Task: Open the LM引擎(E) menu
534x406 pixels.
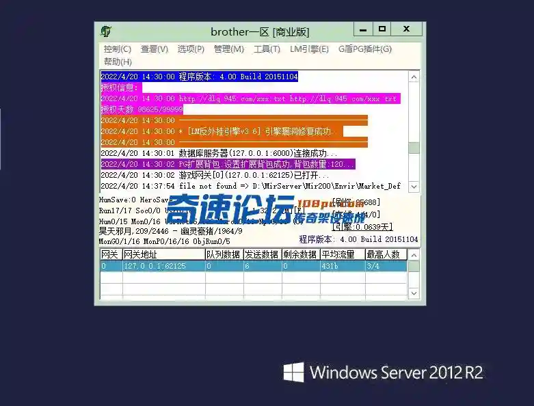Action: pos(309,49)
